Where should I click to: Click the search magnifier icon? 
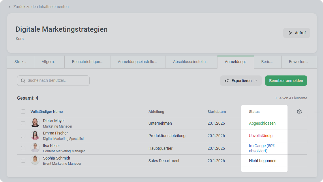[x=23, y=81]
